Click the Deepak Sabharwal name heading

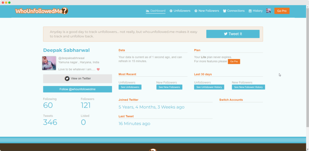(66, 50)
